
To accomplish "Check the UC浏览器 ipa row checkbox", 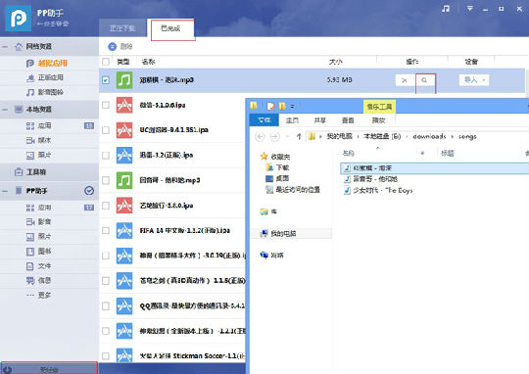I will point(106,130).
